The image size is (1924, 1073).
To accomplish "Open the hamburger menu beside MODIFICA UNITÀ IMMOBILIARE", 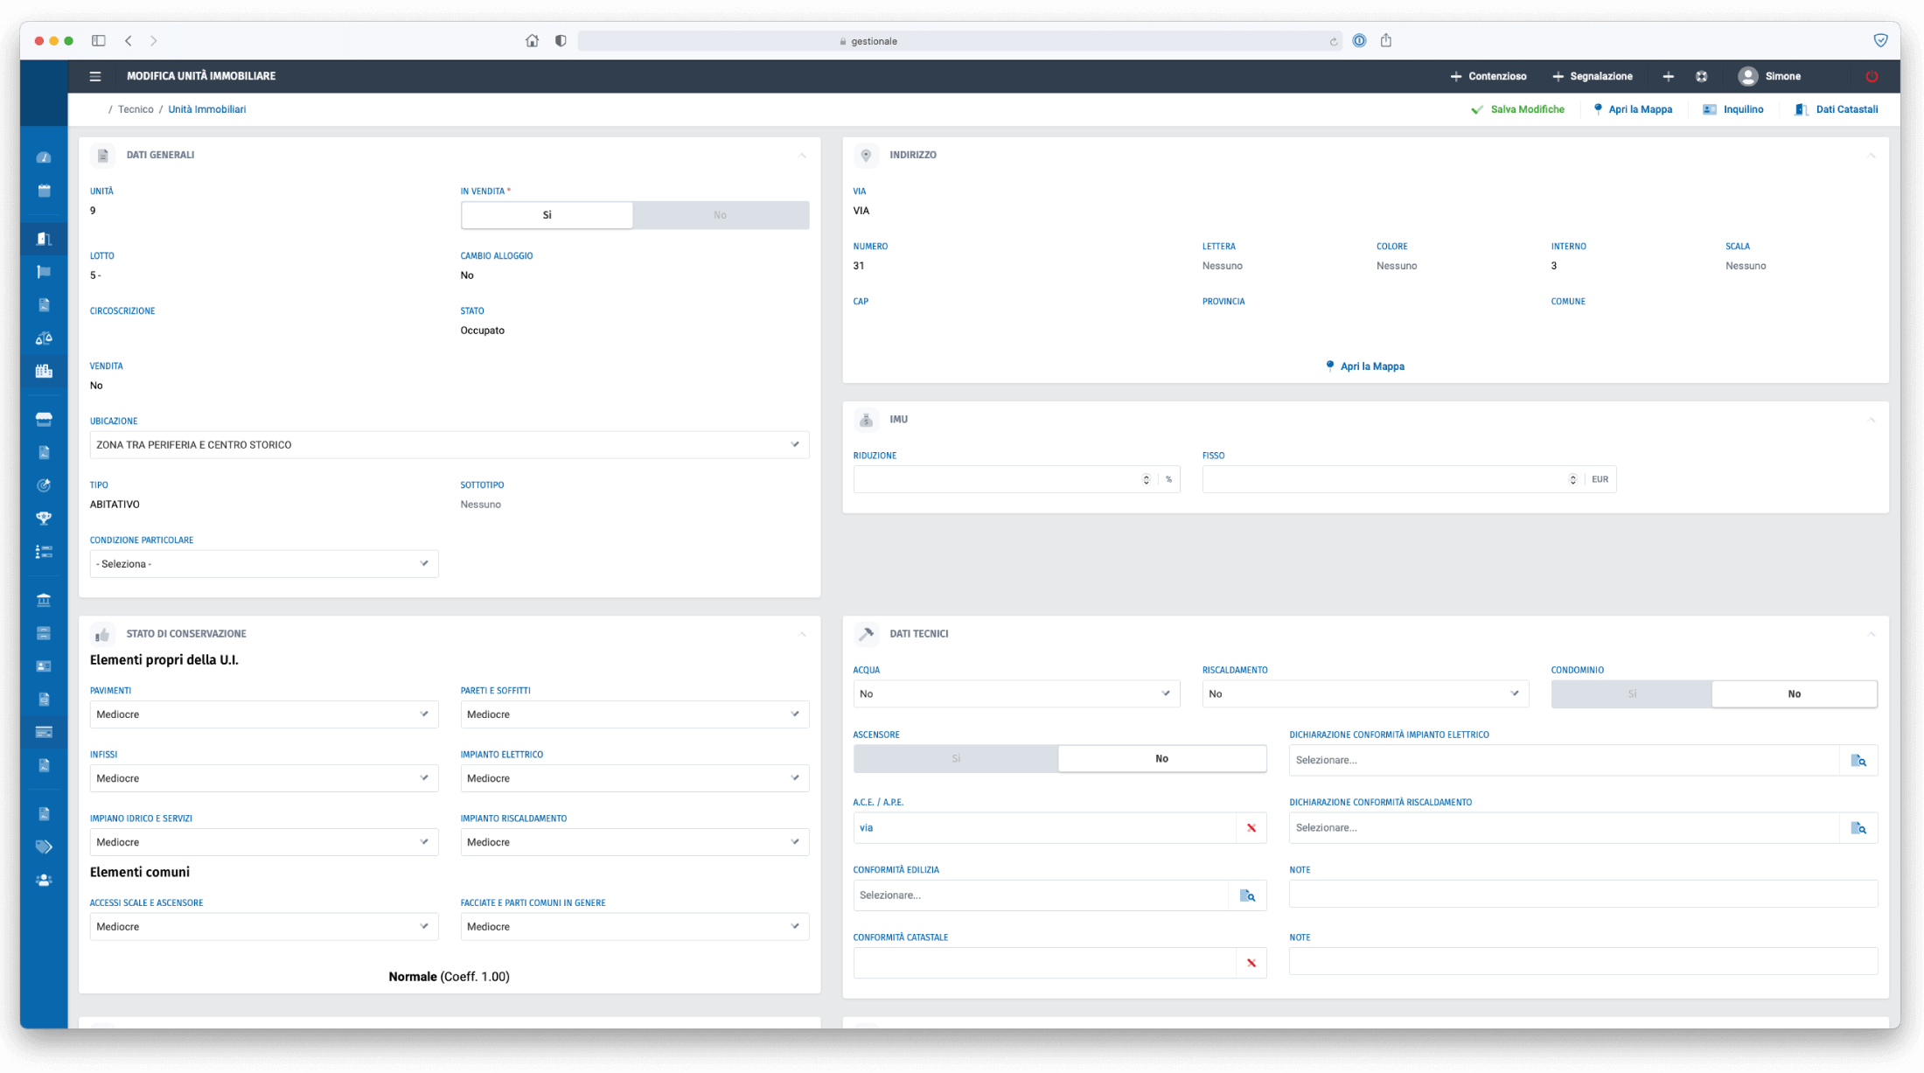I will (x=95, y=76).
